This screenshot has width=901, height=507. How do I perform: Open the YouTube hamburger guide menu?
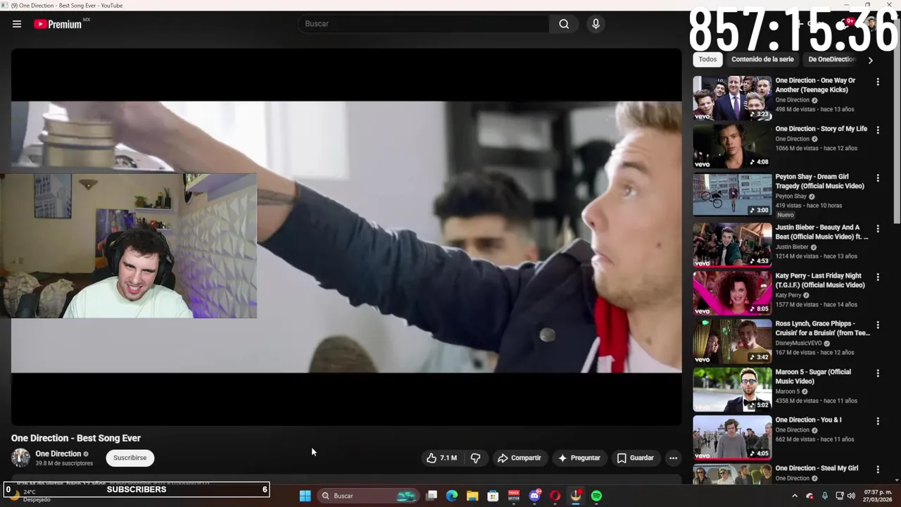click(17, 24)
